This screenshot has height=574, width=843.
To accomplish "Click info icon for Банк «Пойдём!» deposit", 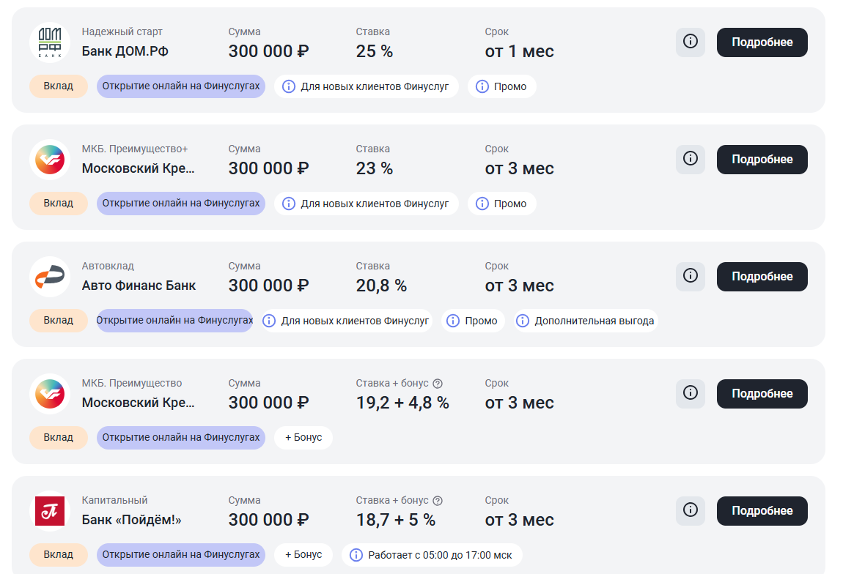I will (x=690, y=510).
